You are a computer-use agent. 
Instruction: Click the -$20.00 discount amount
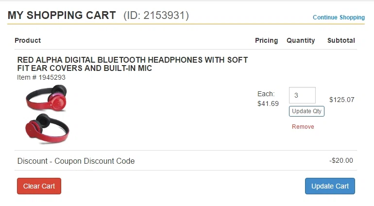point(341,160)
